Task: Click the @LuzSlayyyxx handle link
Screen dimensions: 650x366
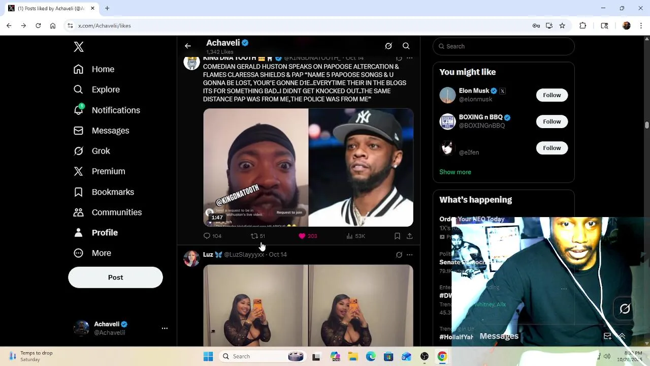Action: click(244, 254)
